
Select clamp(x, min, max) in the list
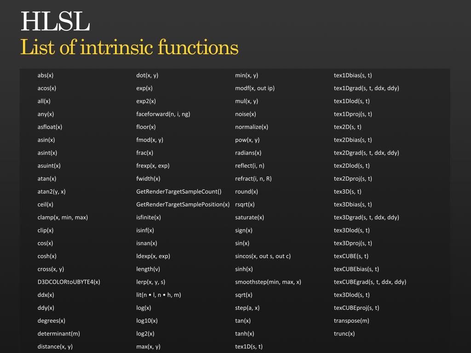(x=63, y=217)
